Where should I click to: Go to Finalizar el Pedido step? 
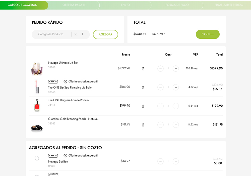click(x=229, y=5)
